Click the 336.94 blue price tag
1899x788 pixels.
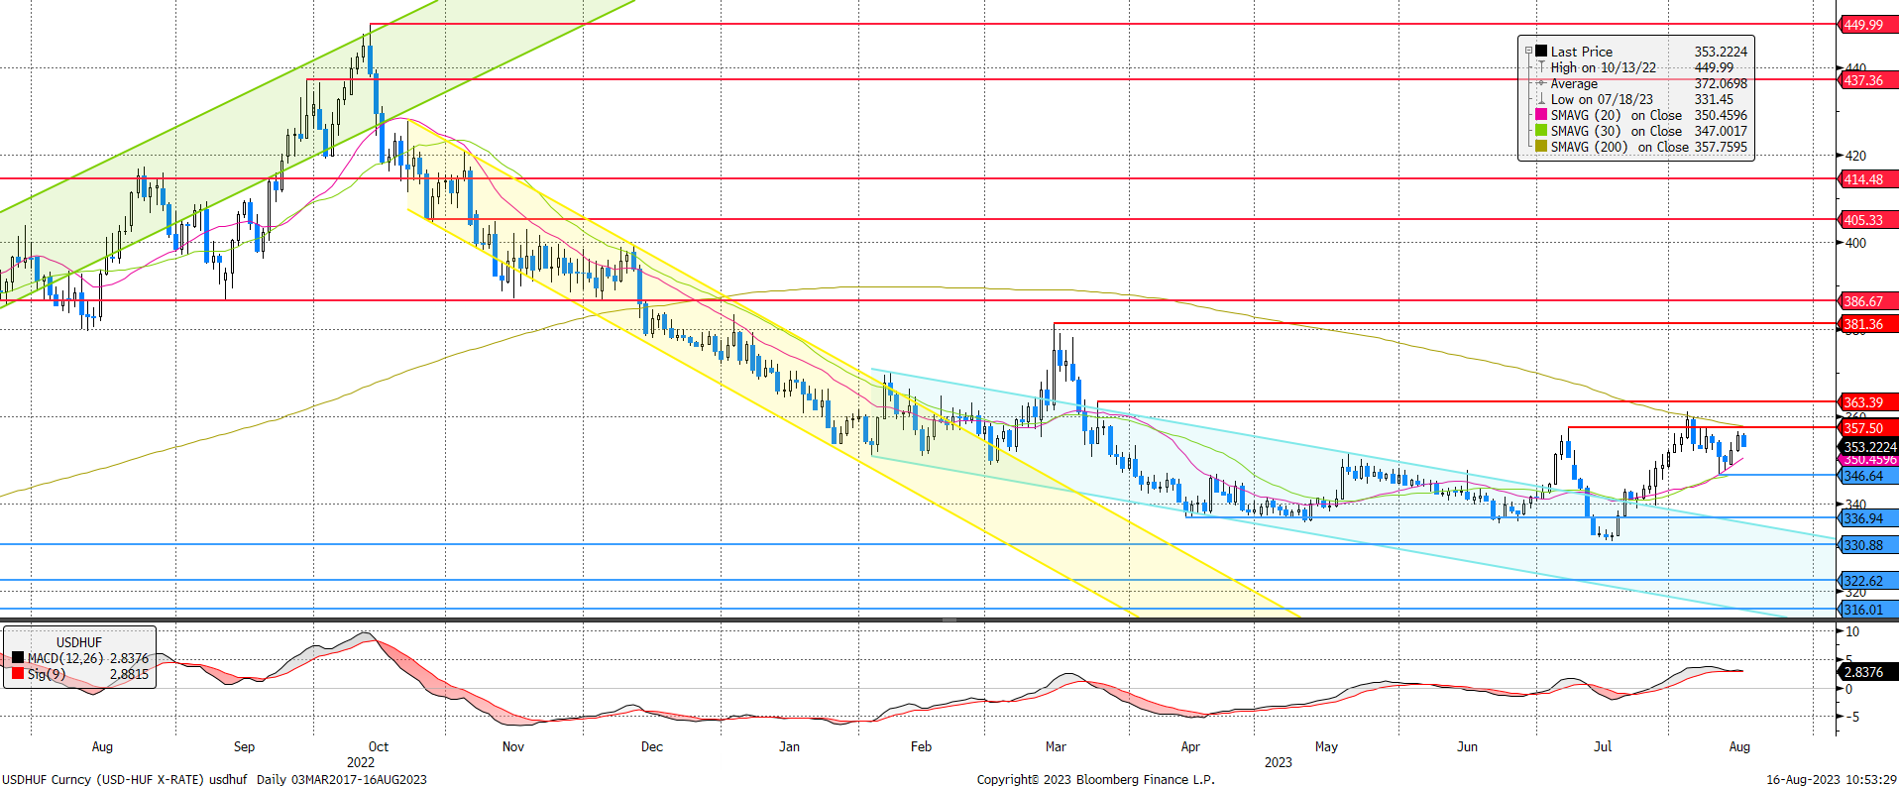click(1867, 518)
